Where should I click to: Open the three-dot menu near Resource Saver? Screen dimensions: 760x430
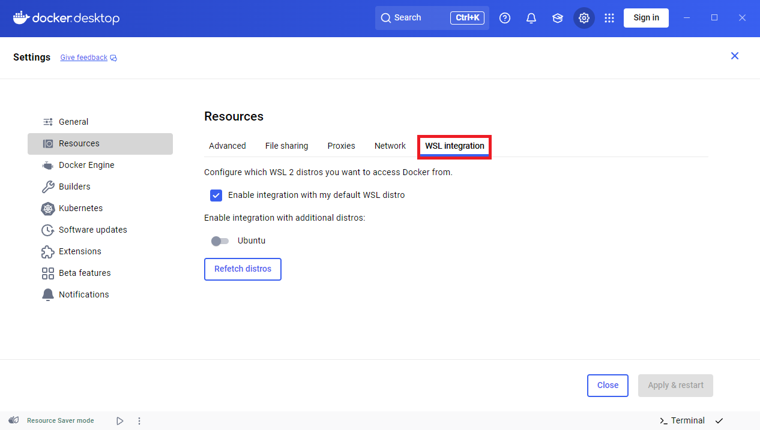[139, 420]
